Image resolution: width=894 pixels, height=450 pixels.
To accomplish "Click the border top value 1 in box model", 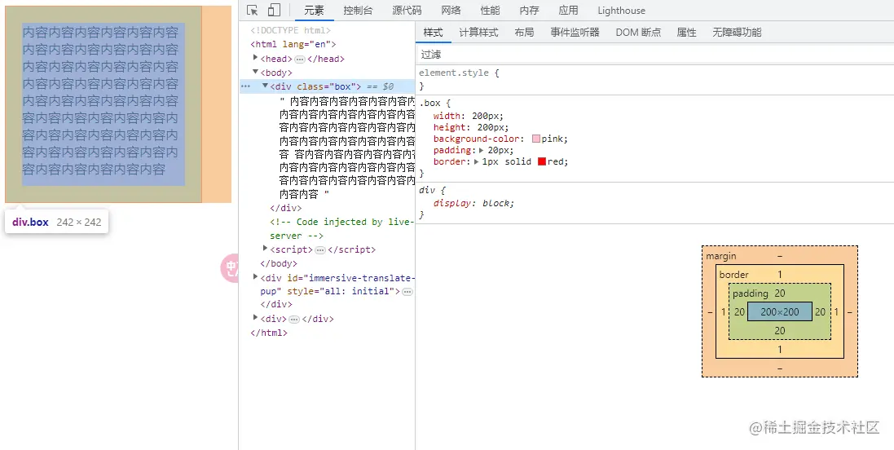I will [x=780, y=275].
